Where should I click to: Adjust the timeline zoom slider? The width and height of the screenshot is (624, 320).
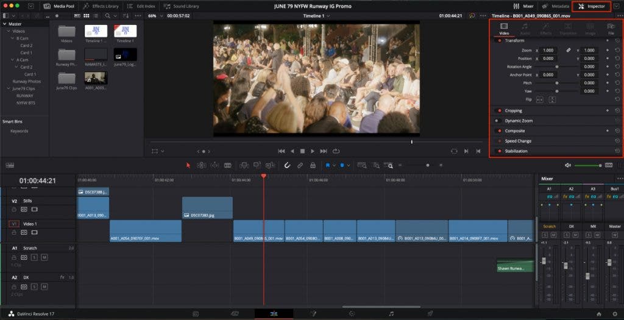pos(427,165)
